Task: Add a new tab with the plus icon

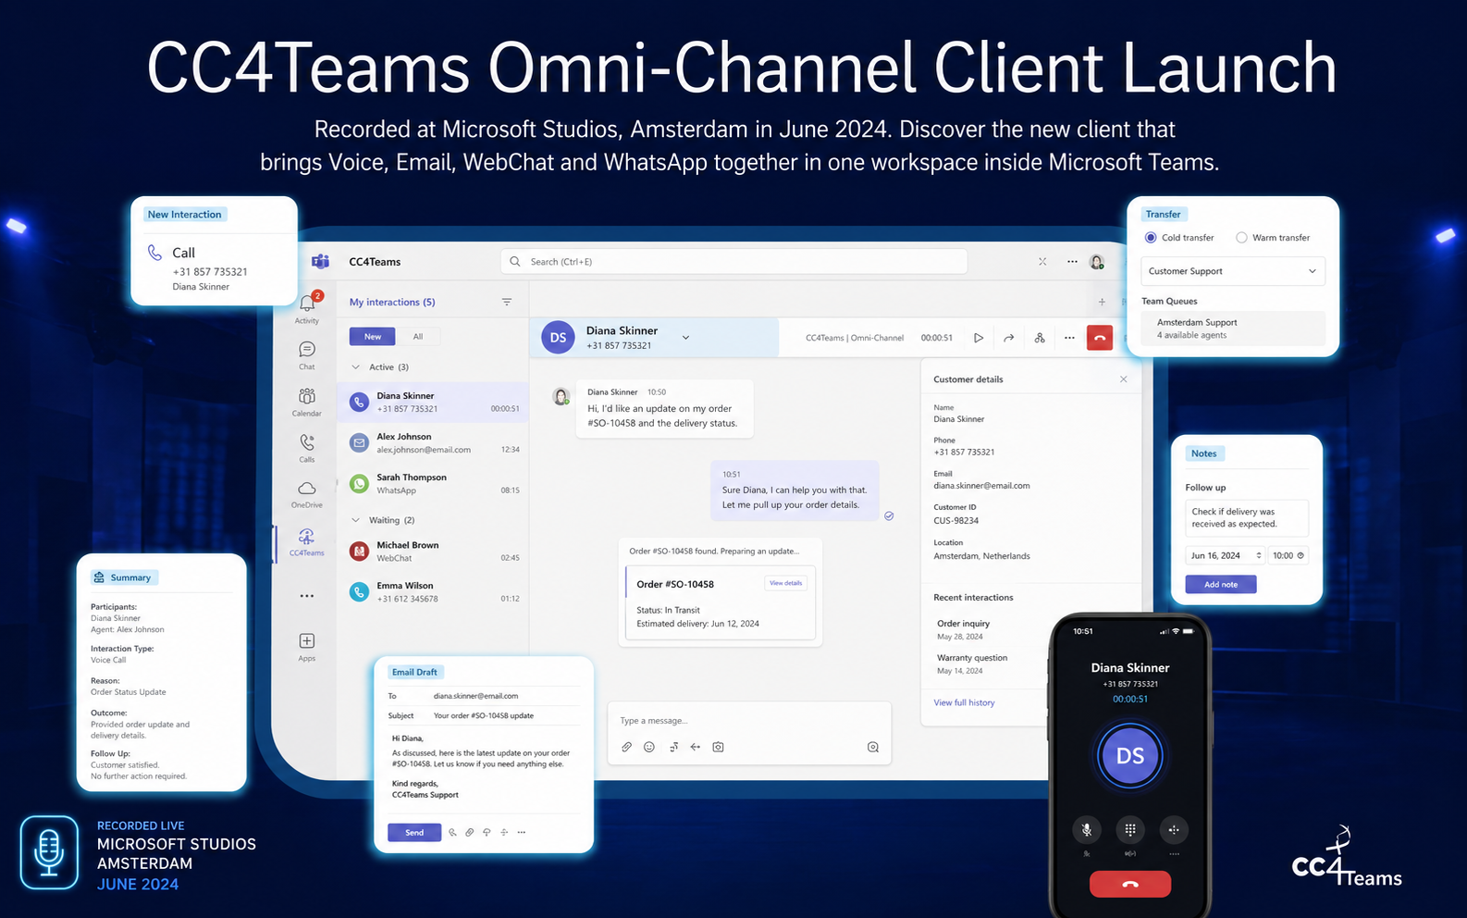Action: tap(1102, 302)
